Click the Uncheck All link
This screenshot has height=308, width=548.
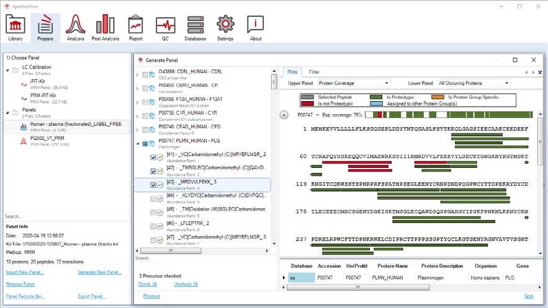(x=186, y=284)
